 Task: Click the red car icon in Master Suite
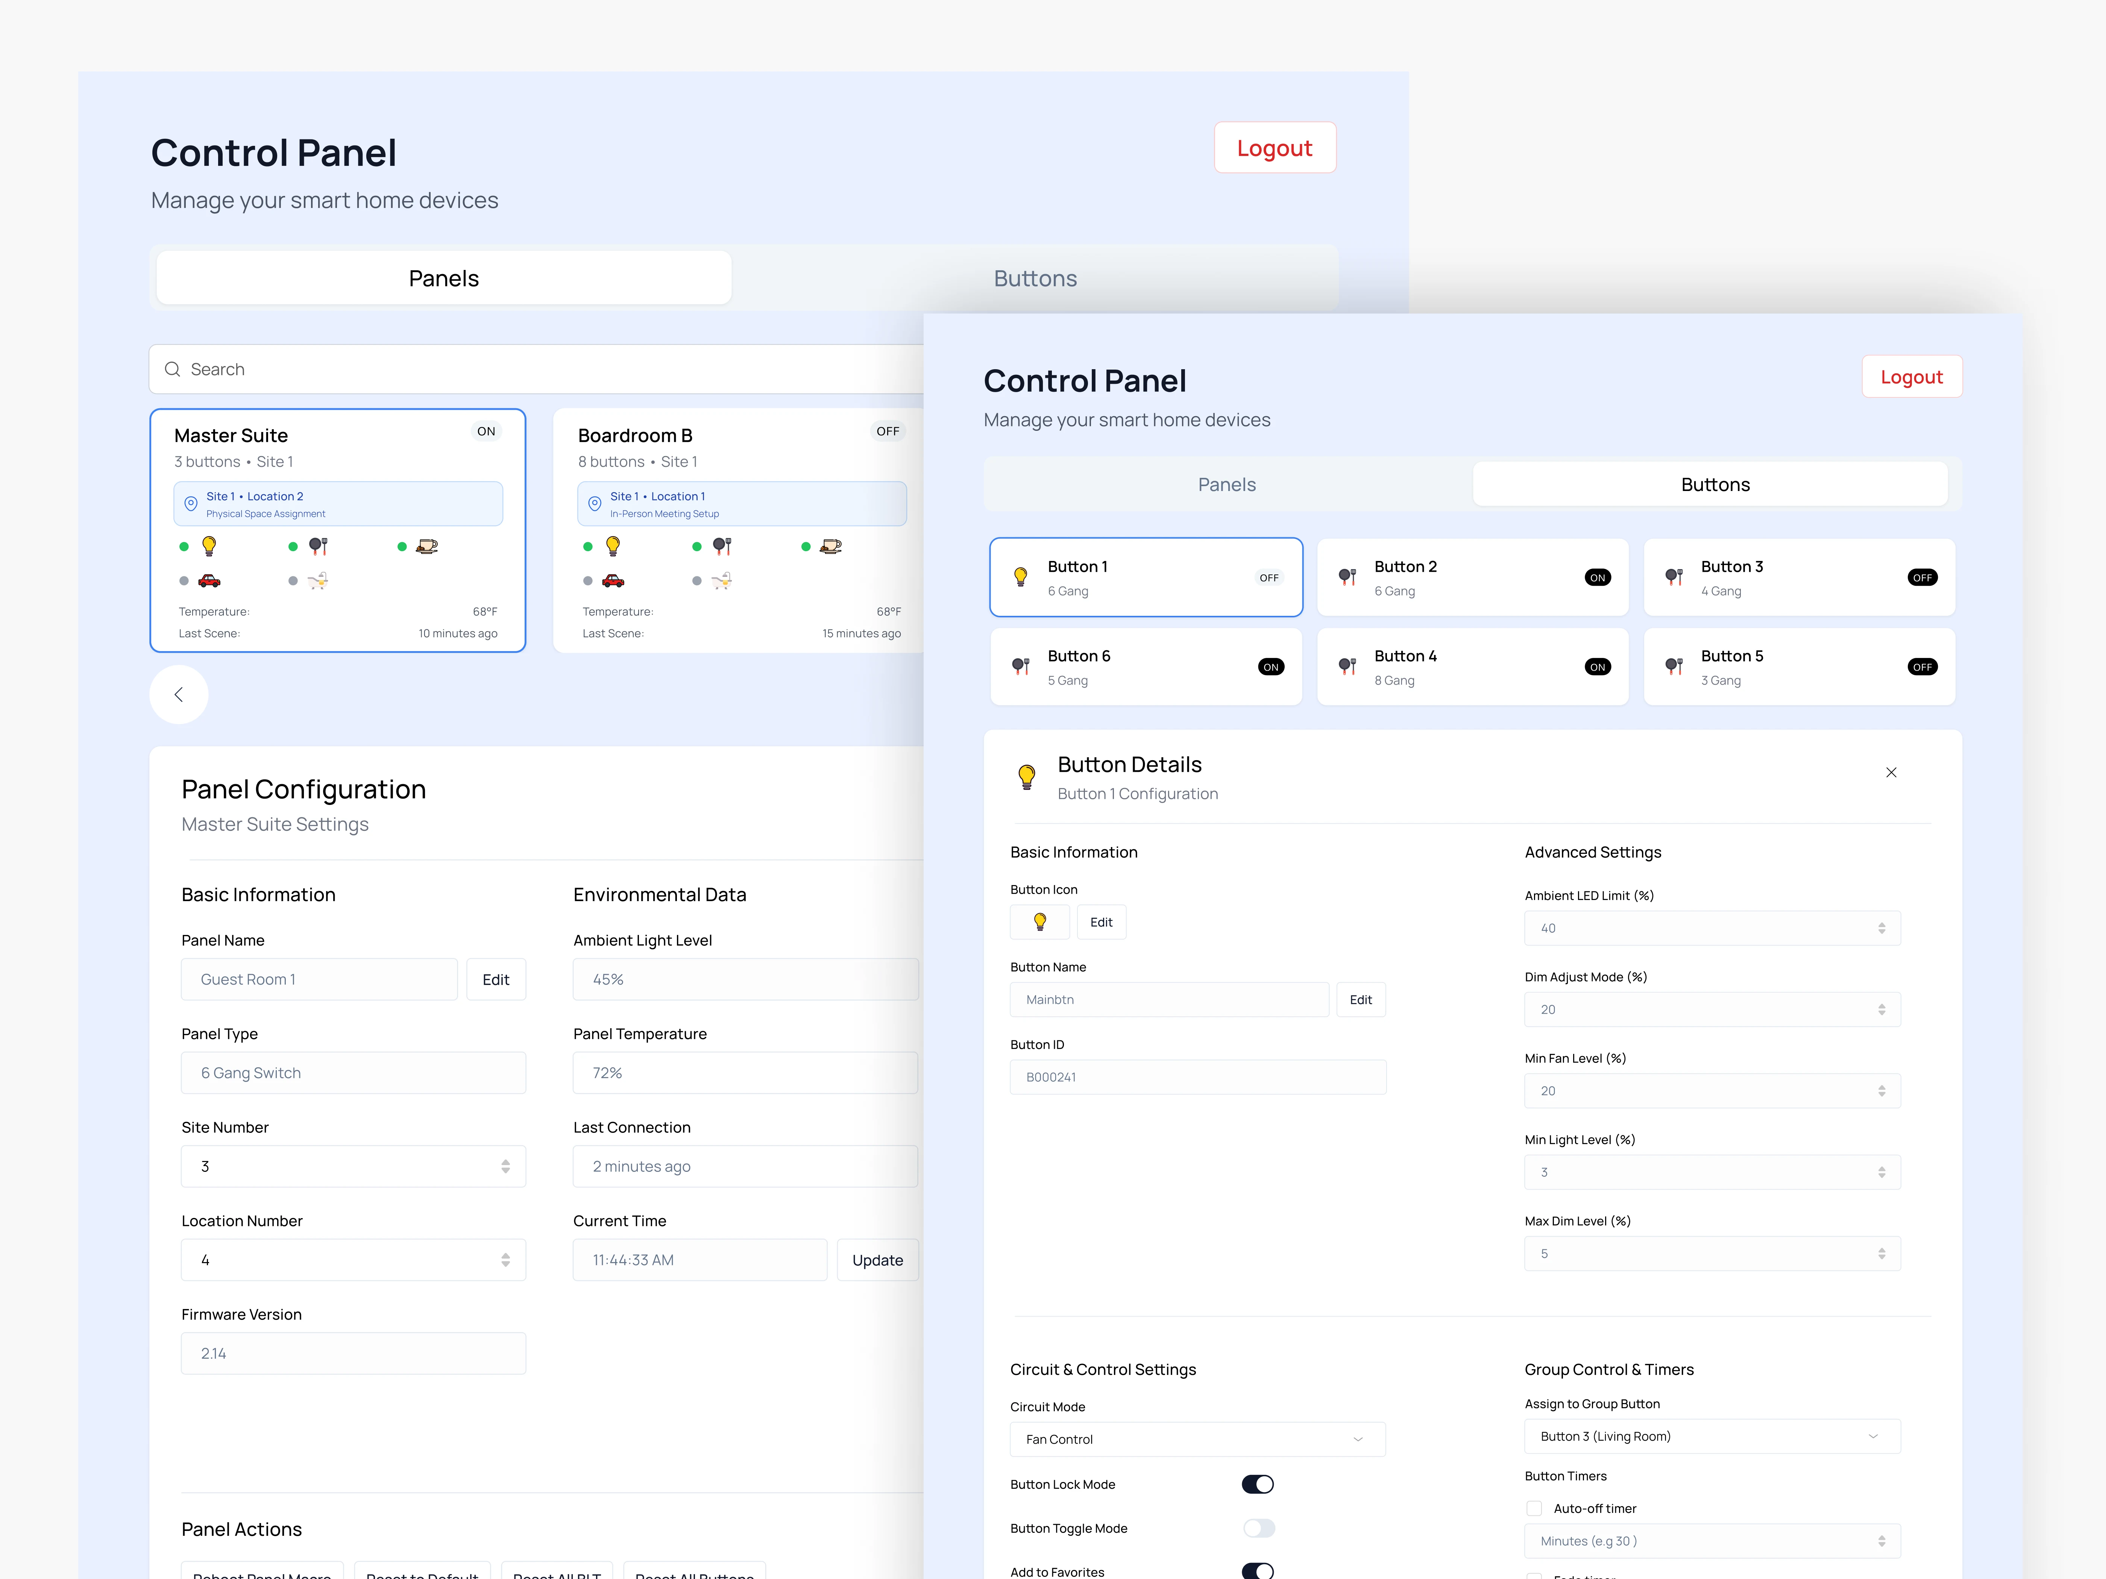click(x=209, y=580)
